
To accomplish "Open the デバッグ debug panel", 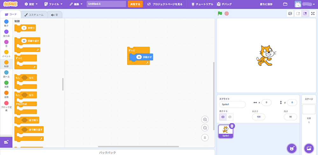I will point(224,4).
